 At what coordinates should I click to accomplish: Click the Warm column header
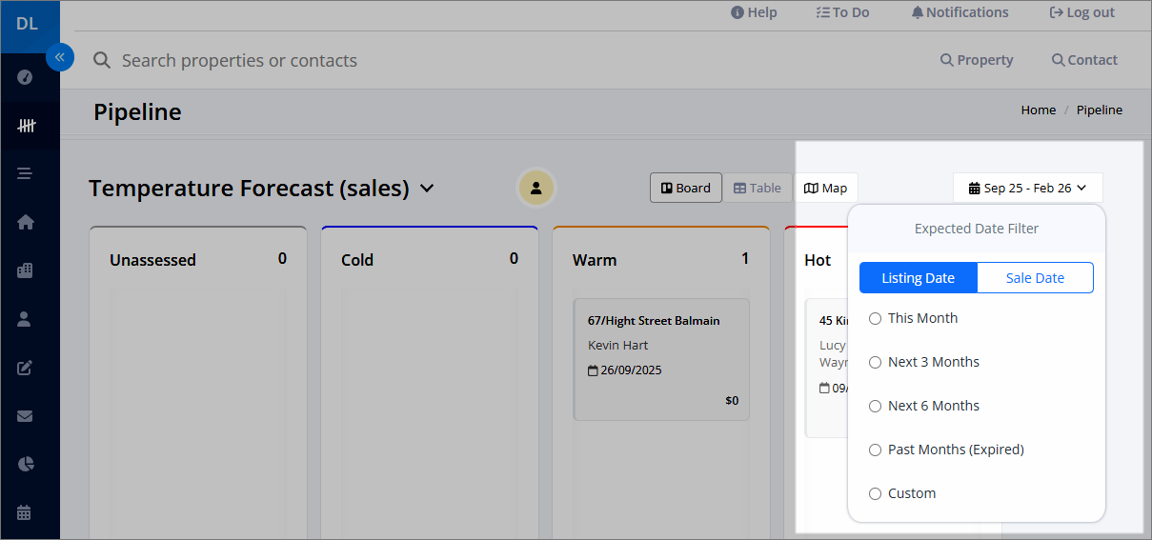(x=595, y=260)
